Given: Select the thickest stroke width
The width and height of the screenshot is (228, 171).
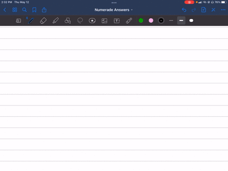Looking at the screenshot, I should (x=191, y=20).
